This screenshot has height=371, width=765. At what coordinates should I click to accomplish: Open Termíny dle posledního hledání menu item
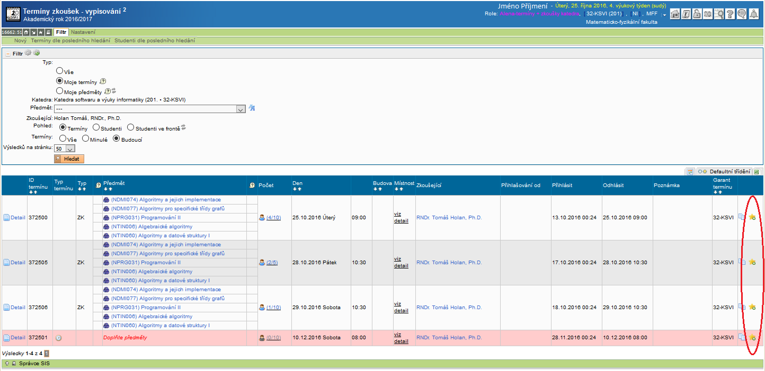[x=70, y=41]
